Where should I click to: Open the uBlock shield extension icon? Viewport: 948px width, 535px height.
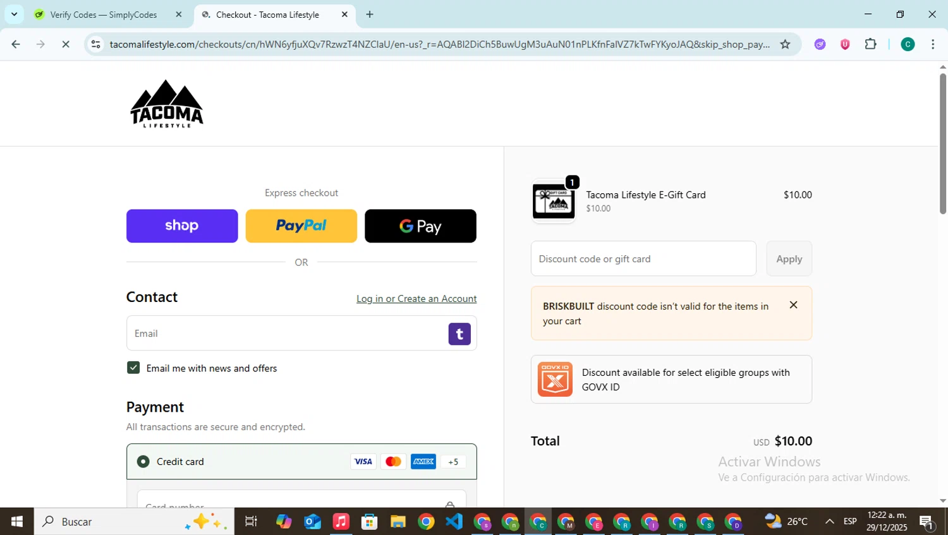click(x=845, y=44)
